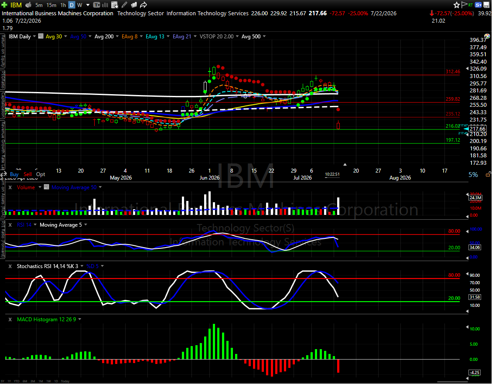Click the green plus add symbol icon
492x384 pixels.
[x=4, y=5]
